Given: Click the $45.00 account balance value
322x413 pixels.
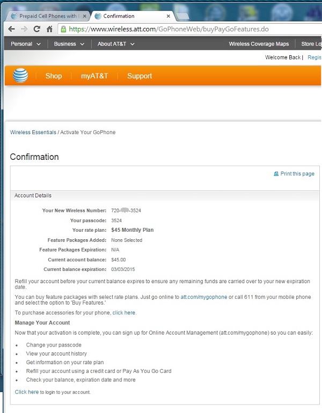Looking at the screenshot, I should (118, 260).
